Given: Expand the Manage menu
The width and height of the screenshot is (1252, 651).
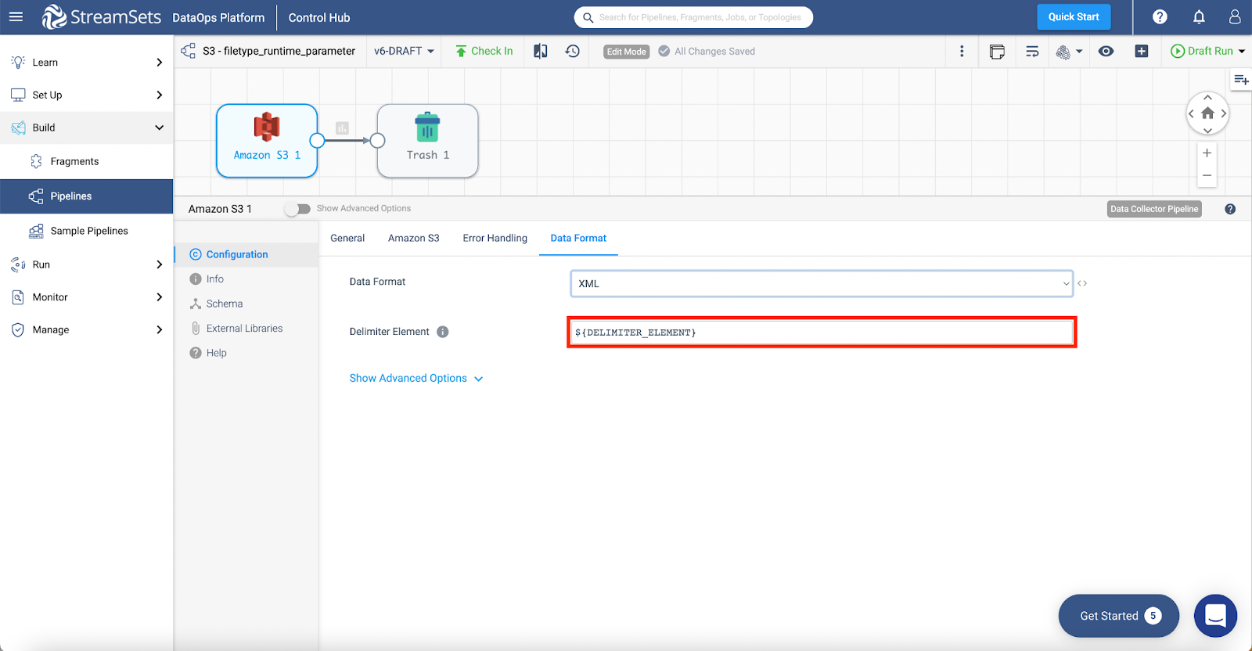Looking at the screenshot, I should (86, 329).
